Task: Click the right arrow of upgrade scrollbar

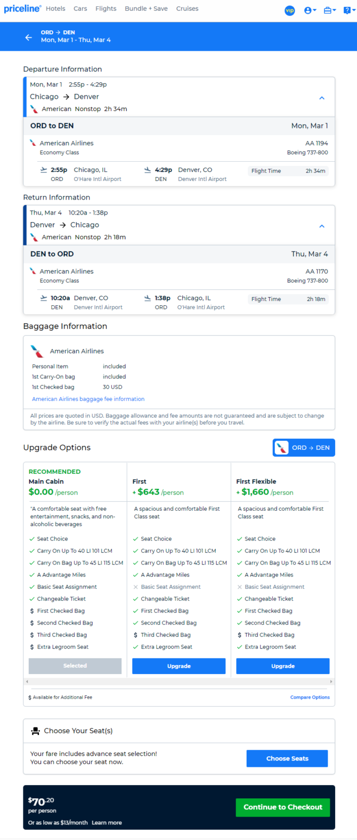Action: click(331, 681)
